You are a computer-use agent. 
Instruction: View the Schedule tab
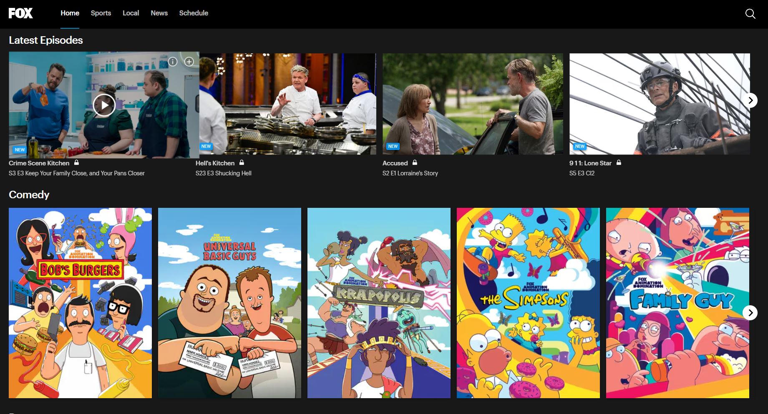[x=194, y=13]
